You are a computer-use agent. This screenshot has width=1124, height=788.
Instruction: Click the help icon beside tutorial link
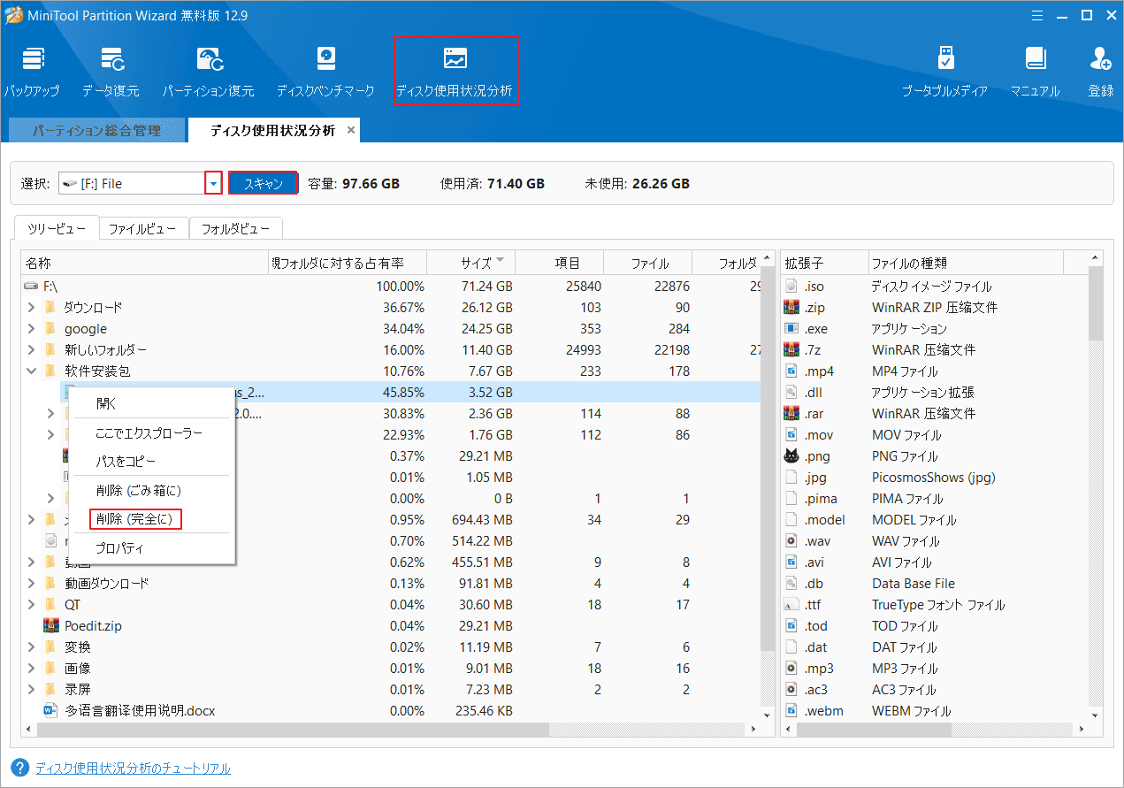click(x=19, y=768)
